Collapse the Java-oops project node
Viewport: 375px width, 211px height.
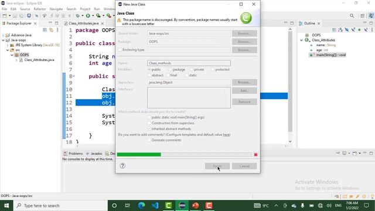pyautogui.click(x=3, y=40)
